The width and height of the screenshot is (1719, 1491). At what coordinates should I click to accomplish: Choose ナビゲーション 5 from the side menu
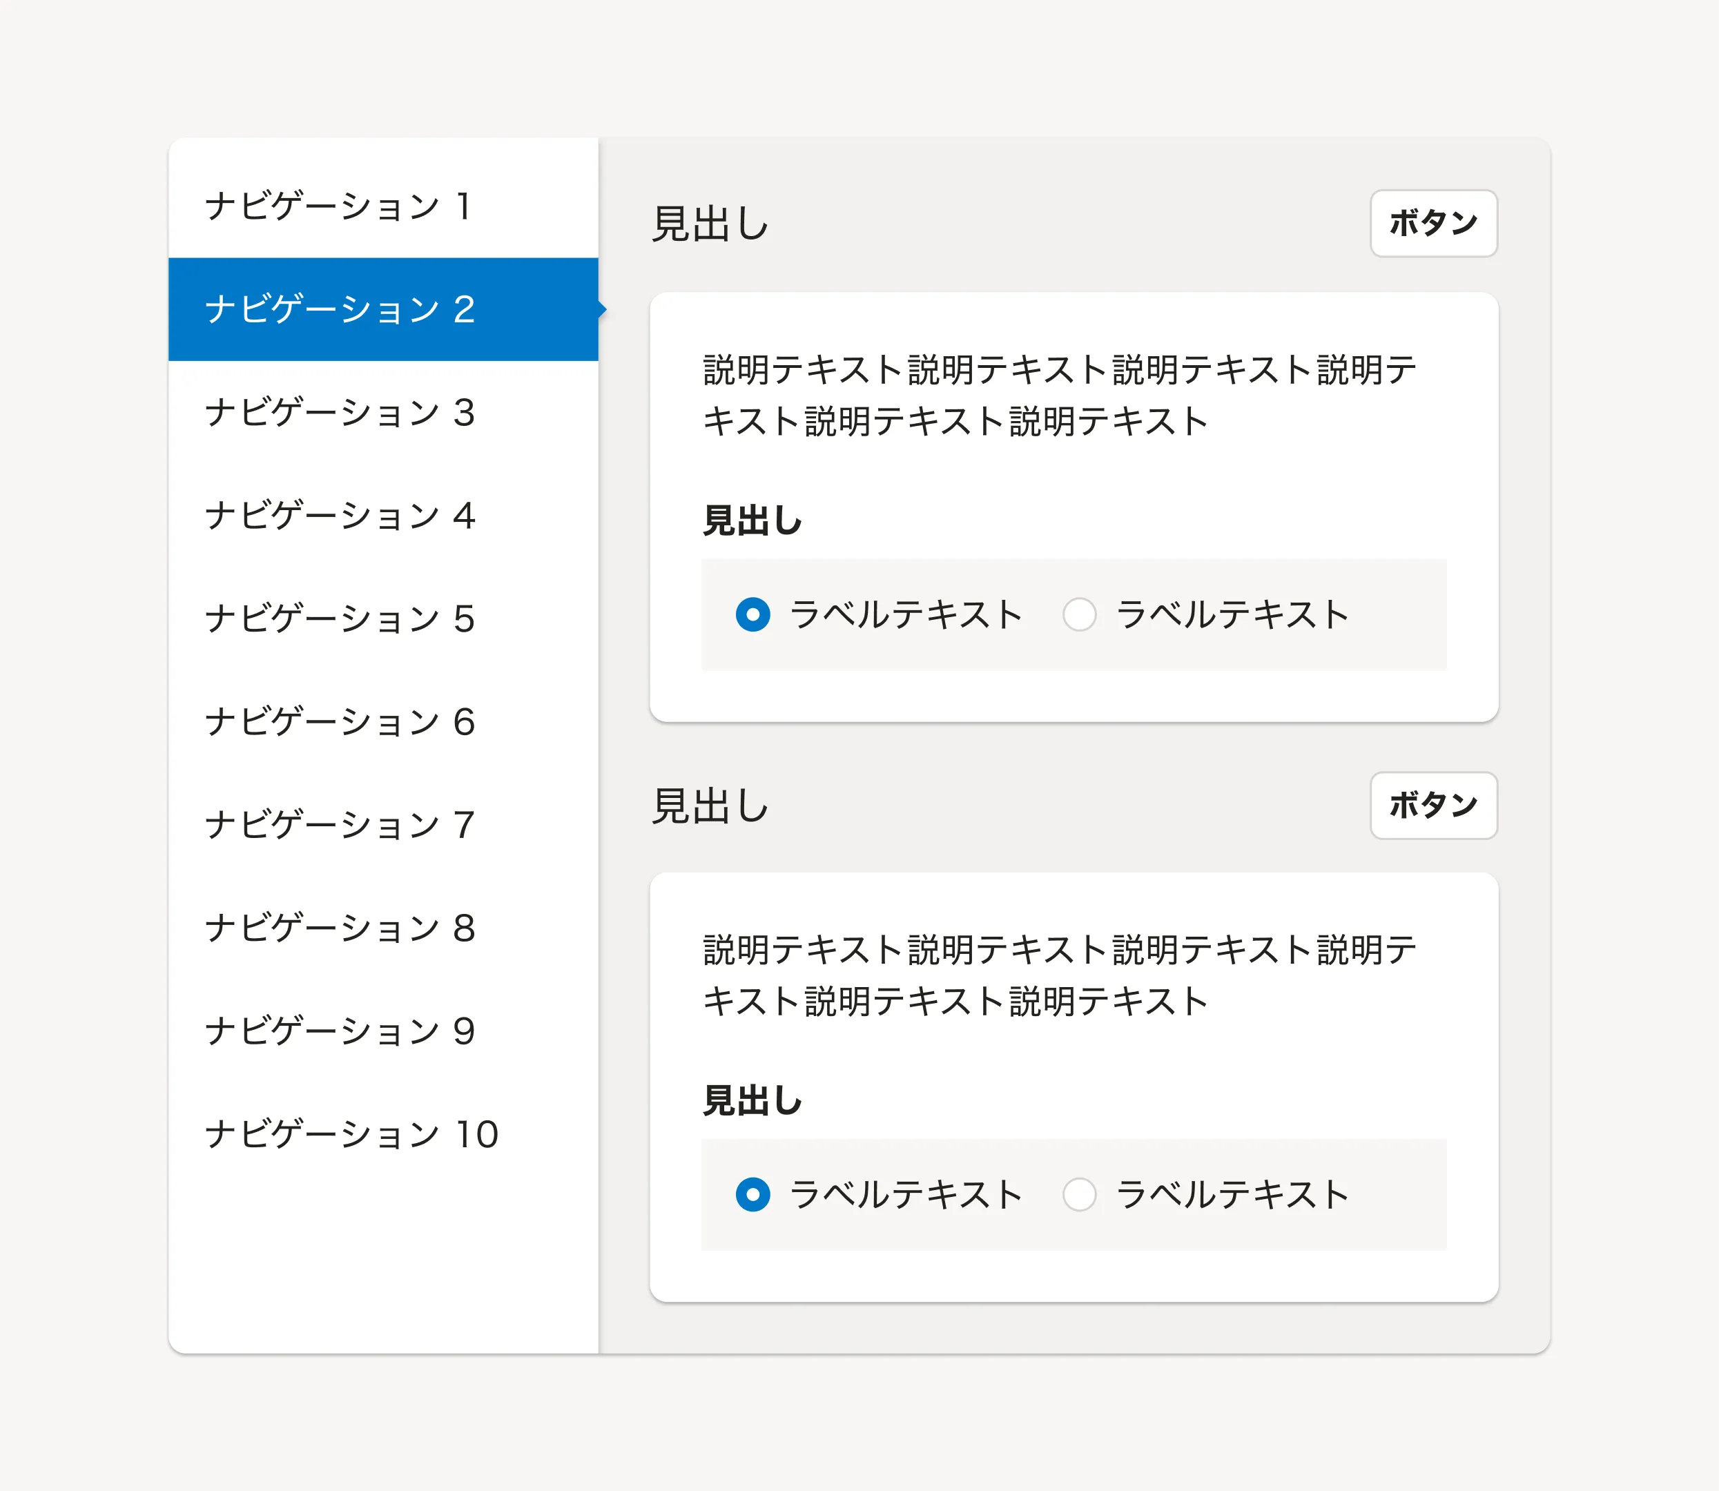click(x=340, y=619)
